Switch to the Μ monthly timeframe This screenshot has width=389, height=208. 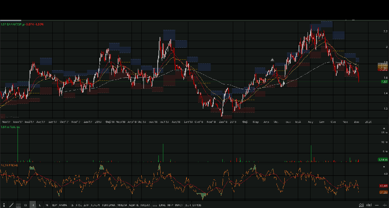coord(47,205)
